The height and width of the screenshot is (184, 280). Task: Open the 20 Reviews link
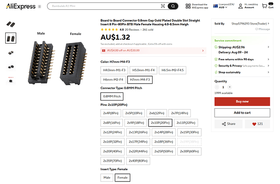click(x=132, y=30)
